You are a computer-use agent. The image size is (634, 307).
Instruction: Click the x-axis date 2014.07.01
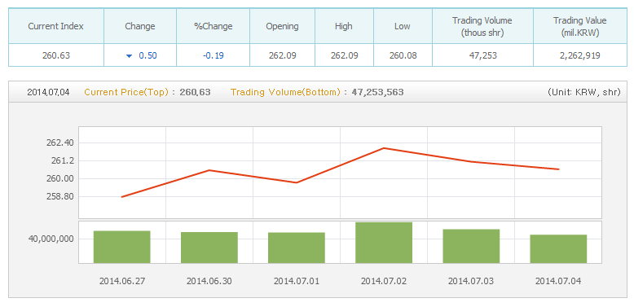coord(297,281)
